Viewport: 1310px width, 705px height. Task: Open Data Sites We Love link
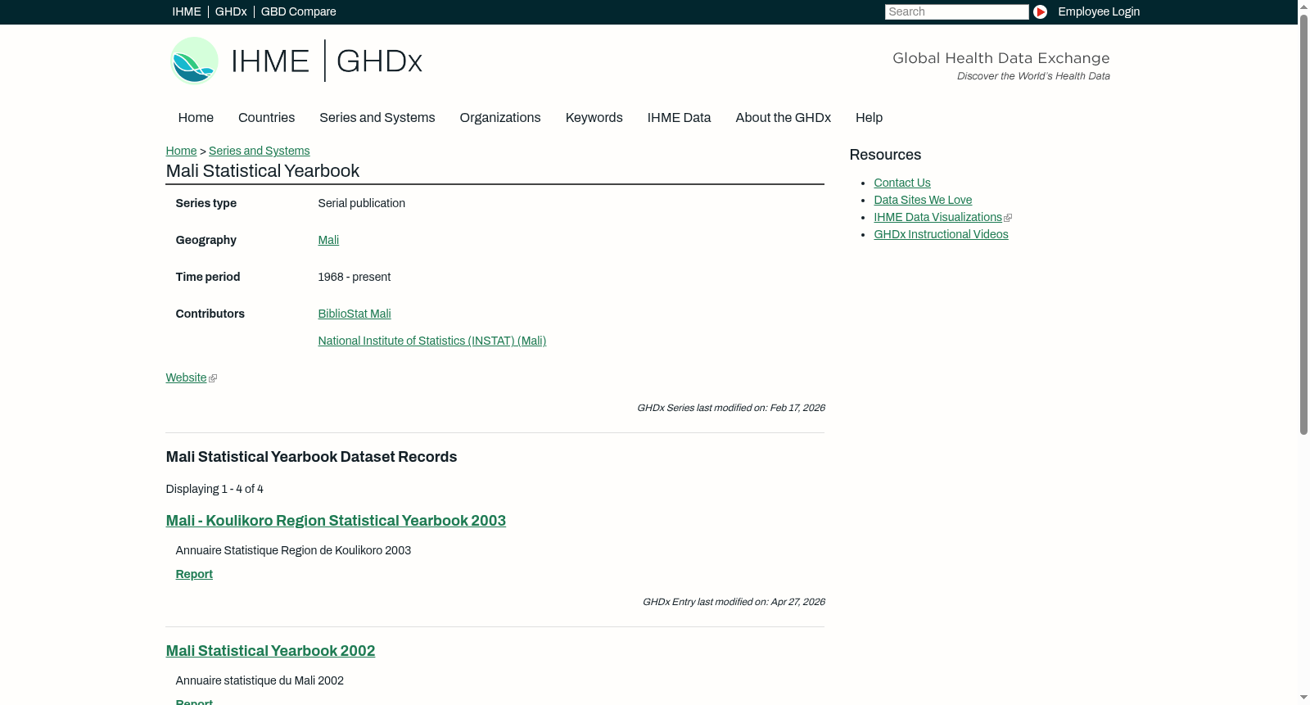click(923, 200)
